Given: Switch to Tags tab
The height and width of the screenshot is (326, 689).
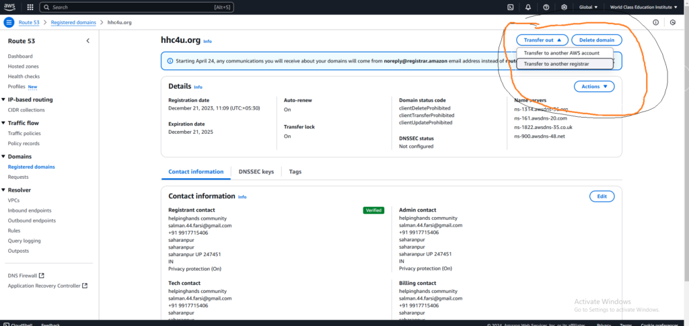Looking at the screenshot, I should (x=295, y=171).
